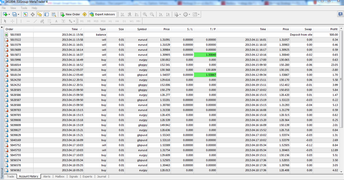Switch chart to line chart
Screen dimensions: 344x180
pyautogui.click(x=137, y=14)
